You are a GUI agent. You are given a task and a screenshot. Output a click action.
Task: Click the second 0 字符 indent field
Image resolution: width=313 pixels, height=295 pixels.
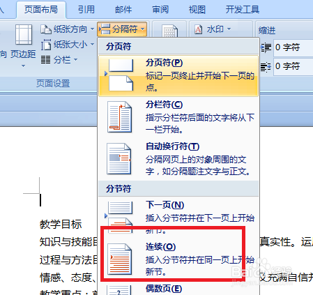[x=293, y=66]
